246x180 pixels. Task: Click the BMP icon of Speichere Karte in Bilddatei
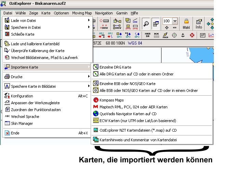(7, 86)
